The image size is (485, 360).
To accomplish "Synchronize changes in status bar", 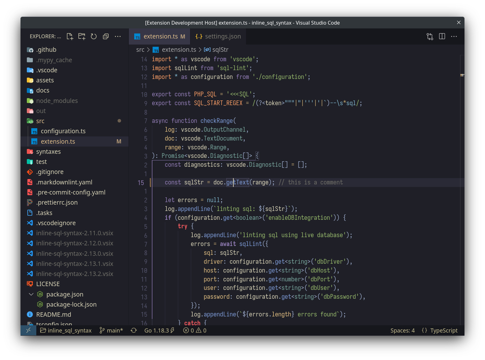I will [x=134, y=330].
